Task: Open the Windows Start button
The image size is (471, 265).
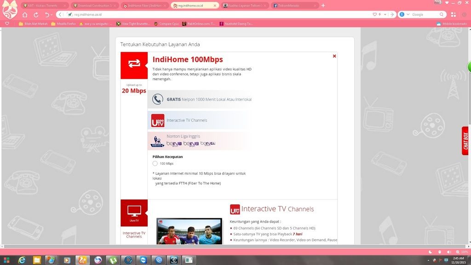Action: (6, 260)
